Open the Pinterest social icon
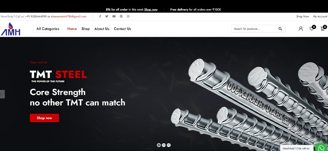This screenshot has height=151, width=328. [x=121, y=16]
